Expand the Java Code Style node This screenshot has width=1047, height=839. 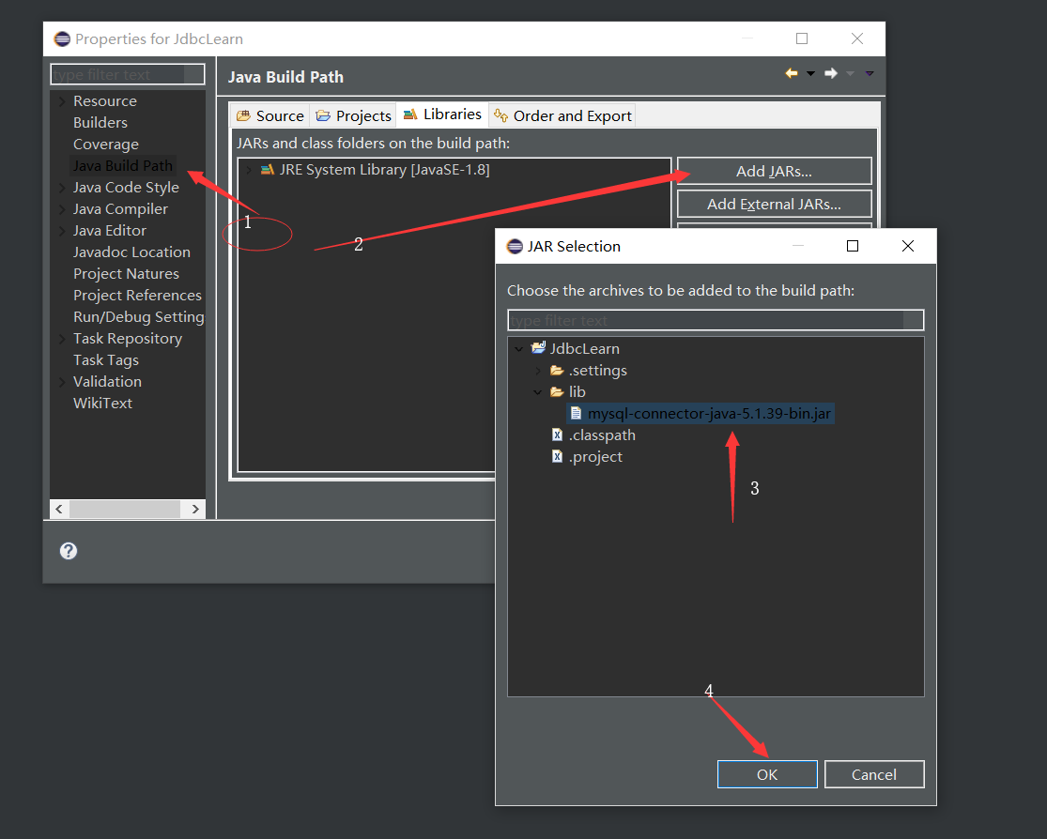pyautogui.click(x=62, y=188)
